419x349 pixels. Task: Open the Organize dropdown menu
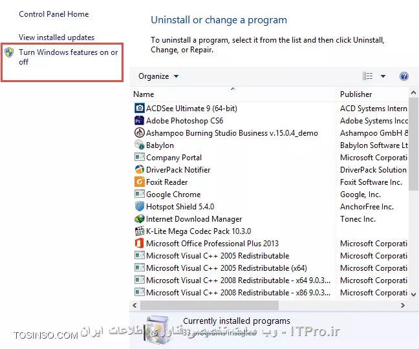point(158,76)
